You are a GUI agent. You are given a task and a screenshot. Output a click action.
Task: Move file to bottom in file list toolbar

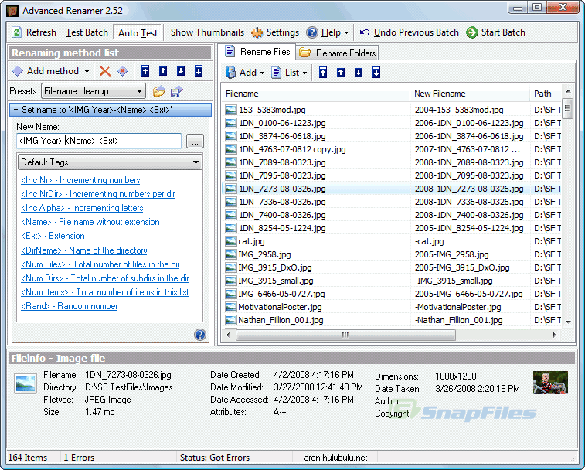point(376,73)
